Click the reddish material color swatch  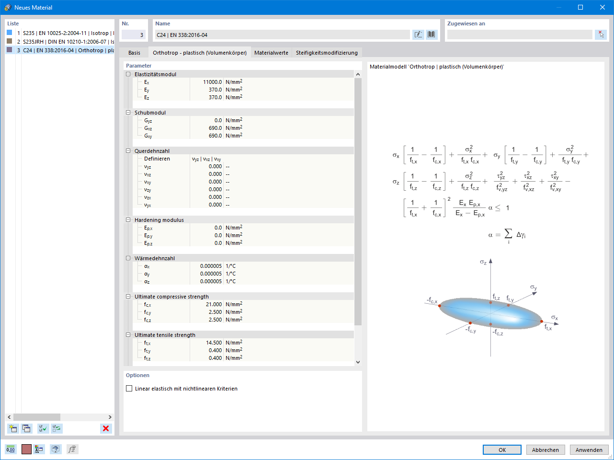(26, 449)
